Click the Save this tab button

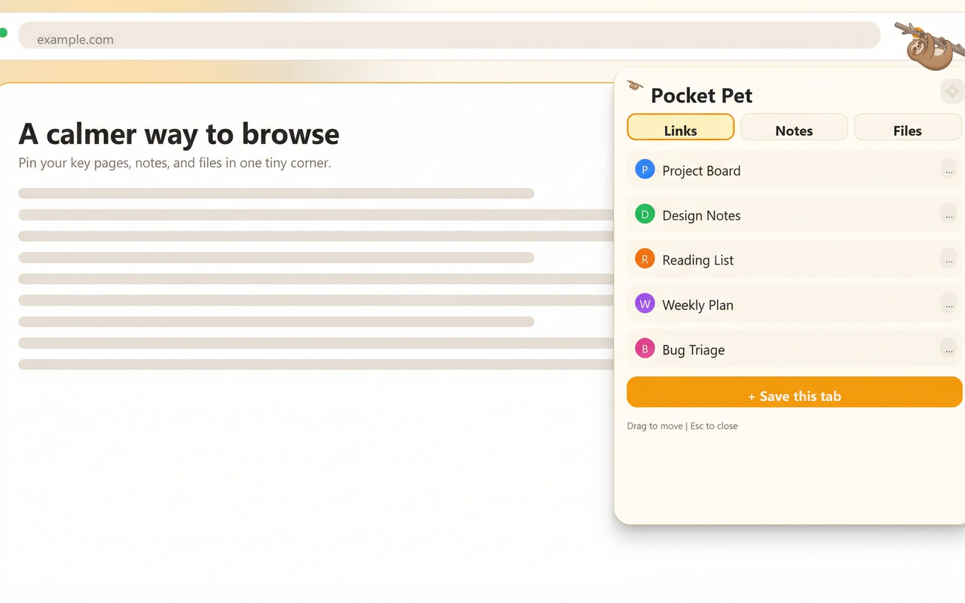coord(794,395)
